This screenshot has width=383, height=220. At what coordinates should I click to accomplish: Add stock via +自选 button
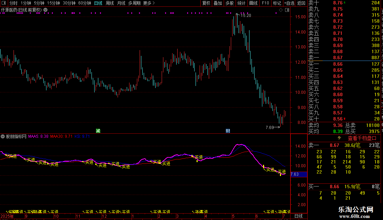289,3
